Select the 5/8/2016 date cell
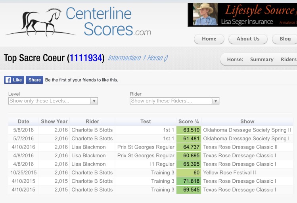The width and height of the screenshot is (297, 203). point(23,130)
